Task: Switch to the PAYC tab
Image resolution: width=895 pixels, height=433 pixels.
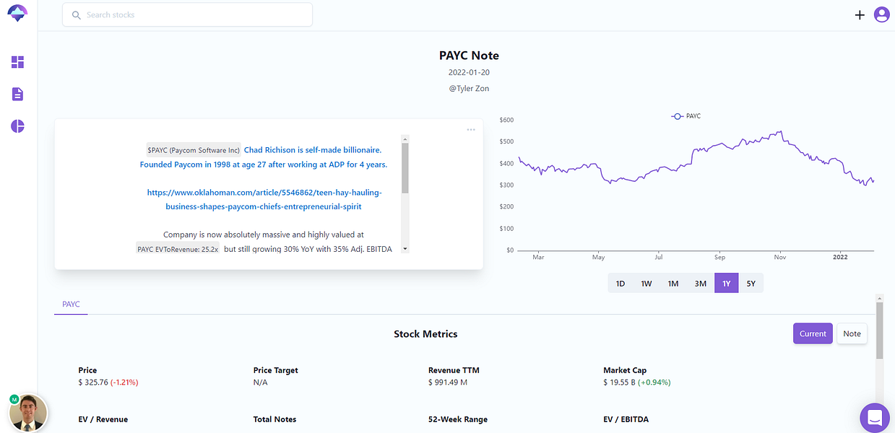Action: pyautogui.click(x=71, y=305)
